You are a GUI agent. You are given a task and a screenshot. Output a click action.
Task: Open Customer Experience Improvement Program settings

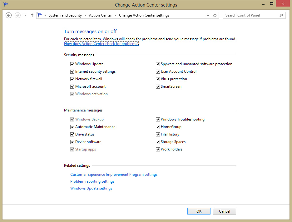pos(114,175)
